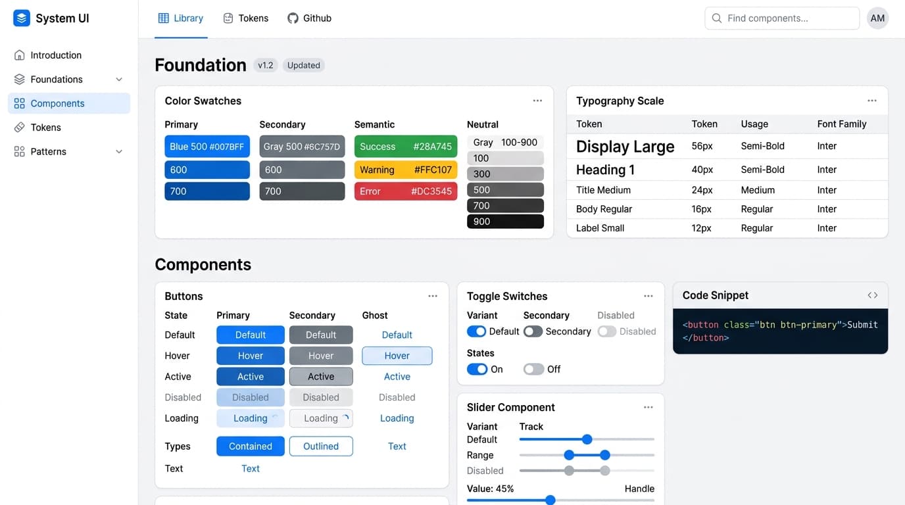Image resolution: width=905 pixels, height=505 pixels.
Task: Click the Blue 500 #007BFF swatch
Action: (207, 147)
